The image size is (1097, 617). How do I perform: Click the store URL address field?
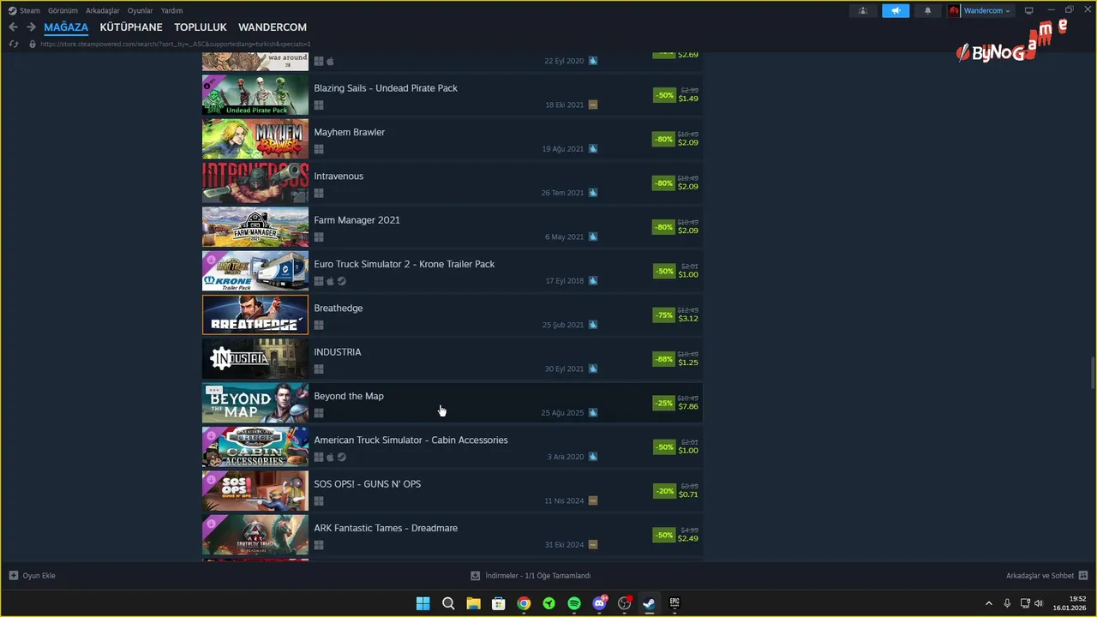[x=176, y=44]
